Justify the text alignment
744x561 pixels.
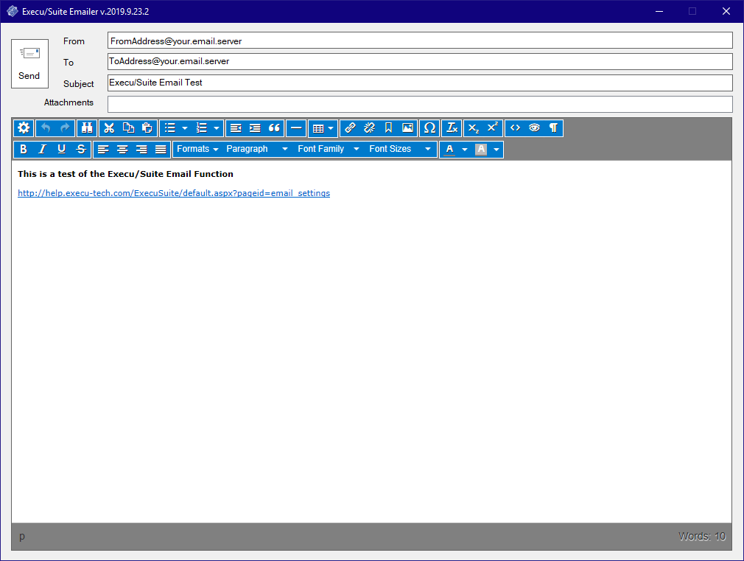click(161, 149)
